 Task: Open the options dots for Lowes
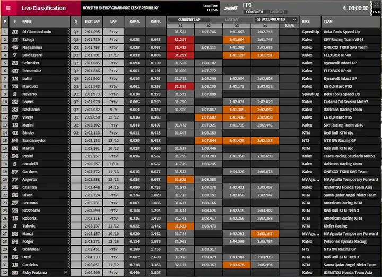click(68, 102)
